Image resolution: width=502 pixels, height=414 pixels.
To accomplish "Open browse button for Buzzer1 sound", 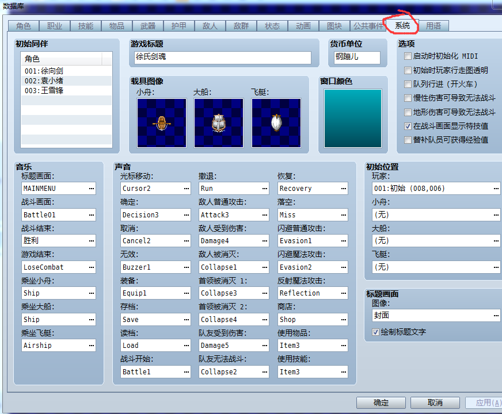I will 187,267.
